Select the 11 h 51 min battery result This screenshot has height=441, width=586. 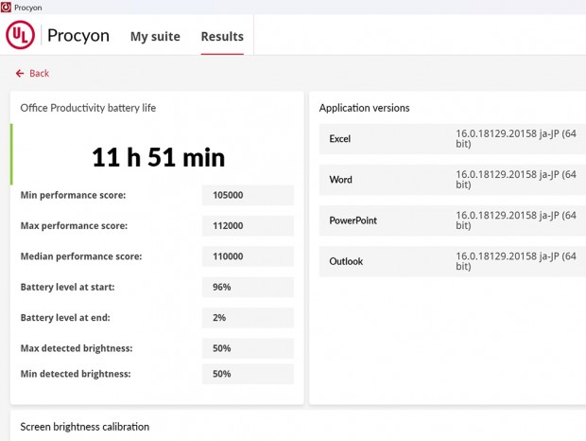click(x=158, y=157)
